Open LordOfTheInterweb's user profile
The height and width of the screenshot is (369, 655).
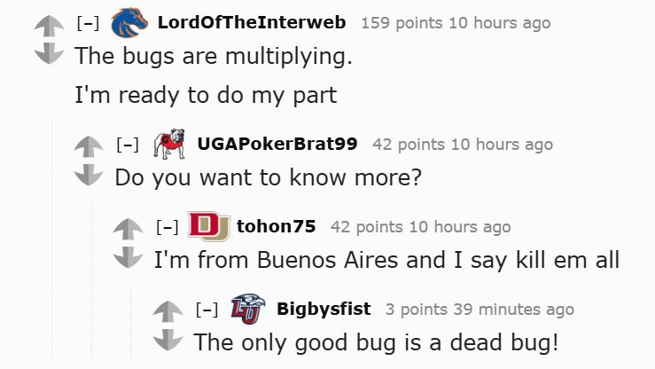click(252, 22)
